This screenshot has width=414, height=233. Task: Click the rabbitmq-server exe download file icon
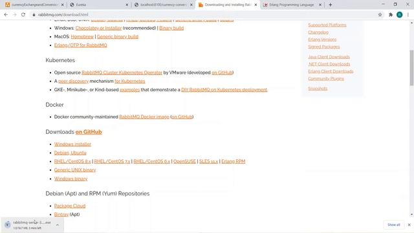pyautogui.click(x=7, y=225)
